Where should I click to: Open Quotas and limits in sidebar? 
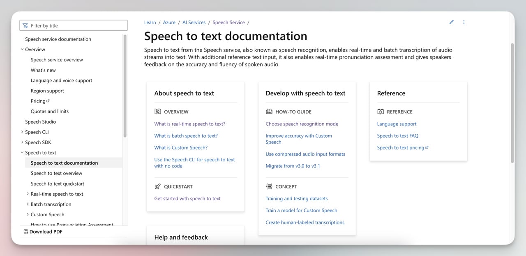click(50, 111)
